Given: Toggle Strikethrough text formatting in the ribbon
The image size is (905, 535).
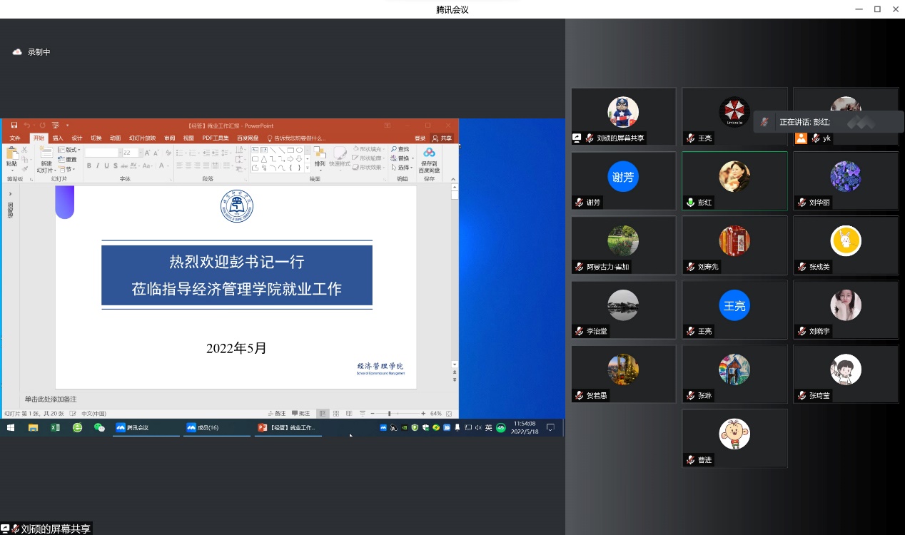Looking at the screenshot, I should (123, 165).
